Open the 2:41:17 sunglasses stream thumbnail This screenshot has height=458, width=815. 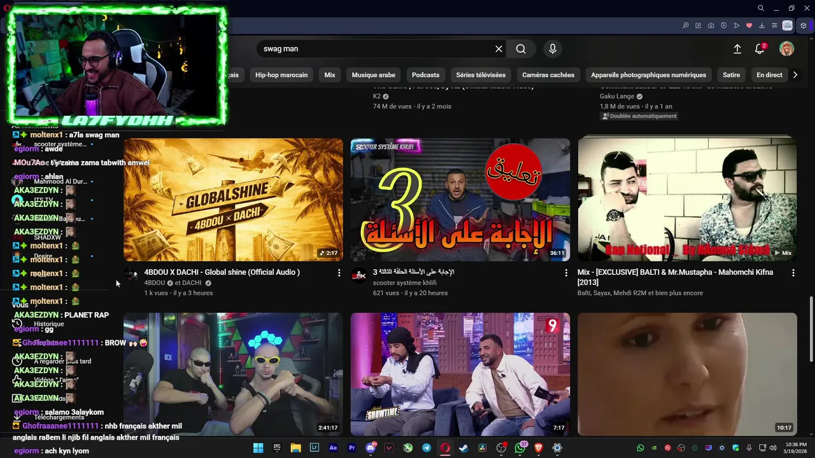[233, 374]
